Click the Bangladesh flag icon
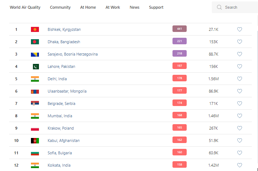 tap(35, 42)
